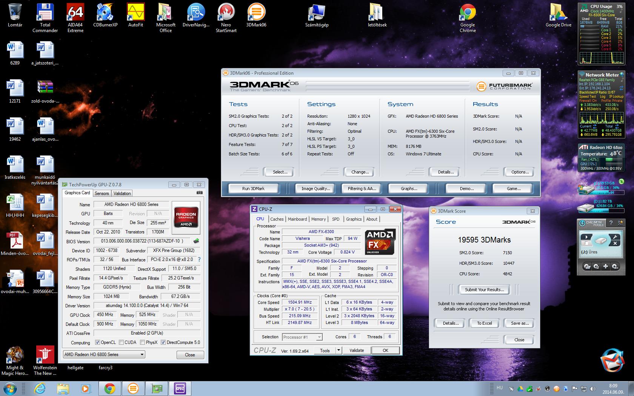Click Internet Explorer in taskbar

[40, 388]
